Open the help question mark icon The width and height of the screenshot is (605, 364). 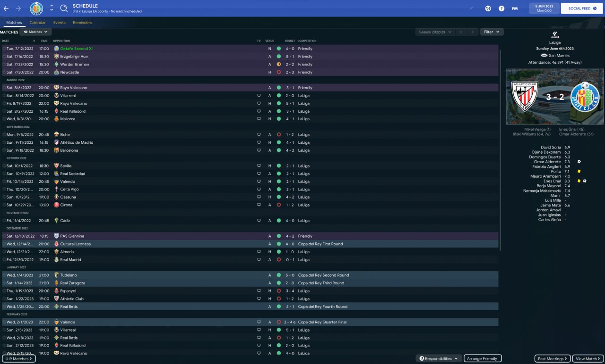pyautogui.click(x=501, y=8)
